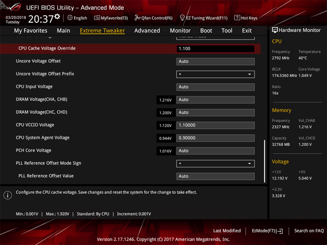
Task: Click the Hot Keys question mark icon
Action: coord(237,18)
